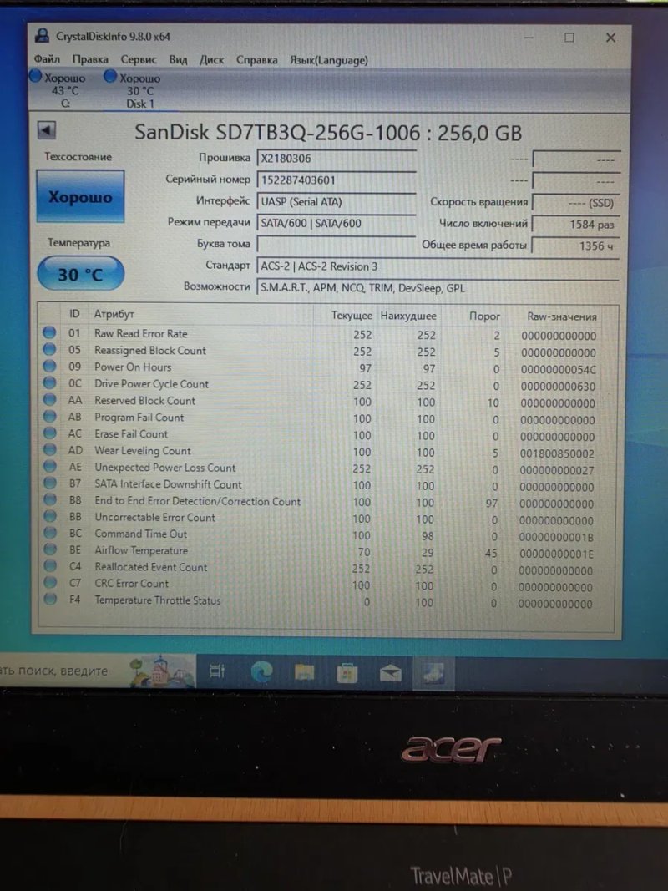Click the power on count 1584 раз

[x=576, y=225]
